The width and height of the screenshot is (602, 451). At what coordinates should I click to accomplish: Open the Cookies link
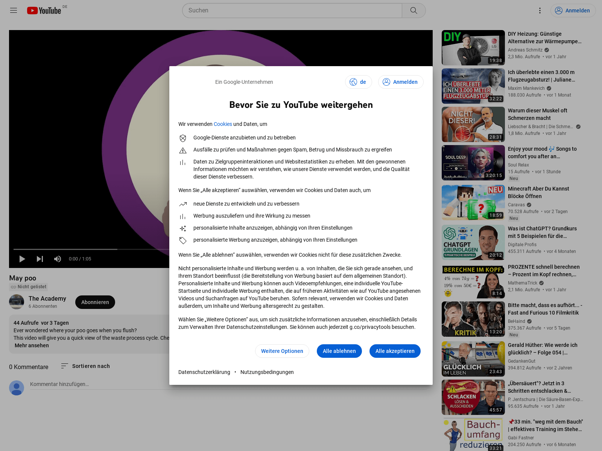tap(223, 124)
